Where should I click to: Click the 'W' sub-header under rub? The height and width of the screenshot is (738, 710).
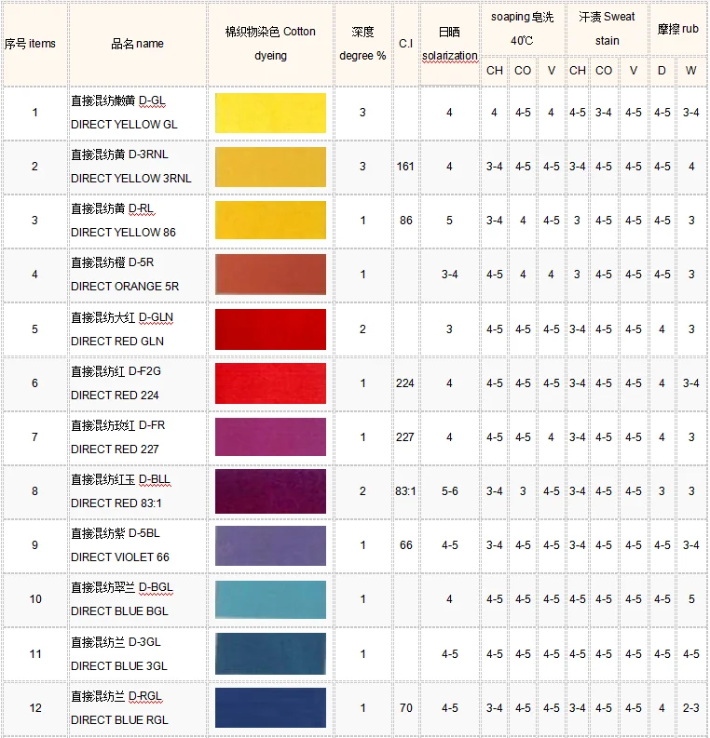pos(690,71)
